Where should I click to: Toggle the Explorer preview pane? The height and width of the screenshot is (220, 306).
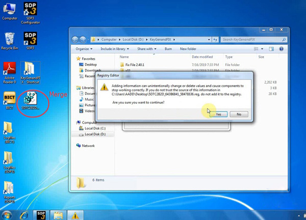[271, 49]
